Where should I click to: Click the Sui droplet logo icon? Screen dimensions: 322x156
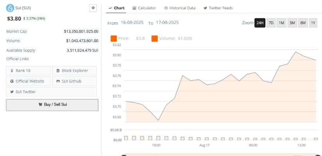point(10,8)
